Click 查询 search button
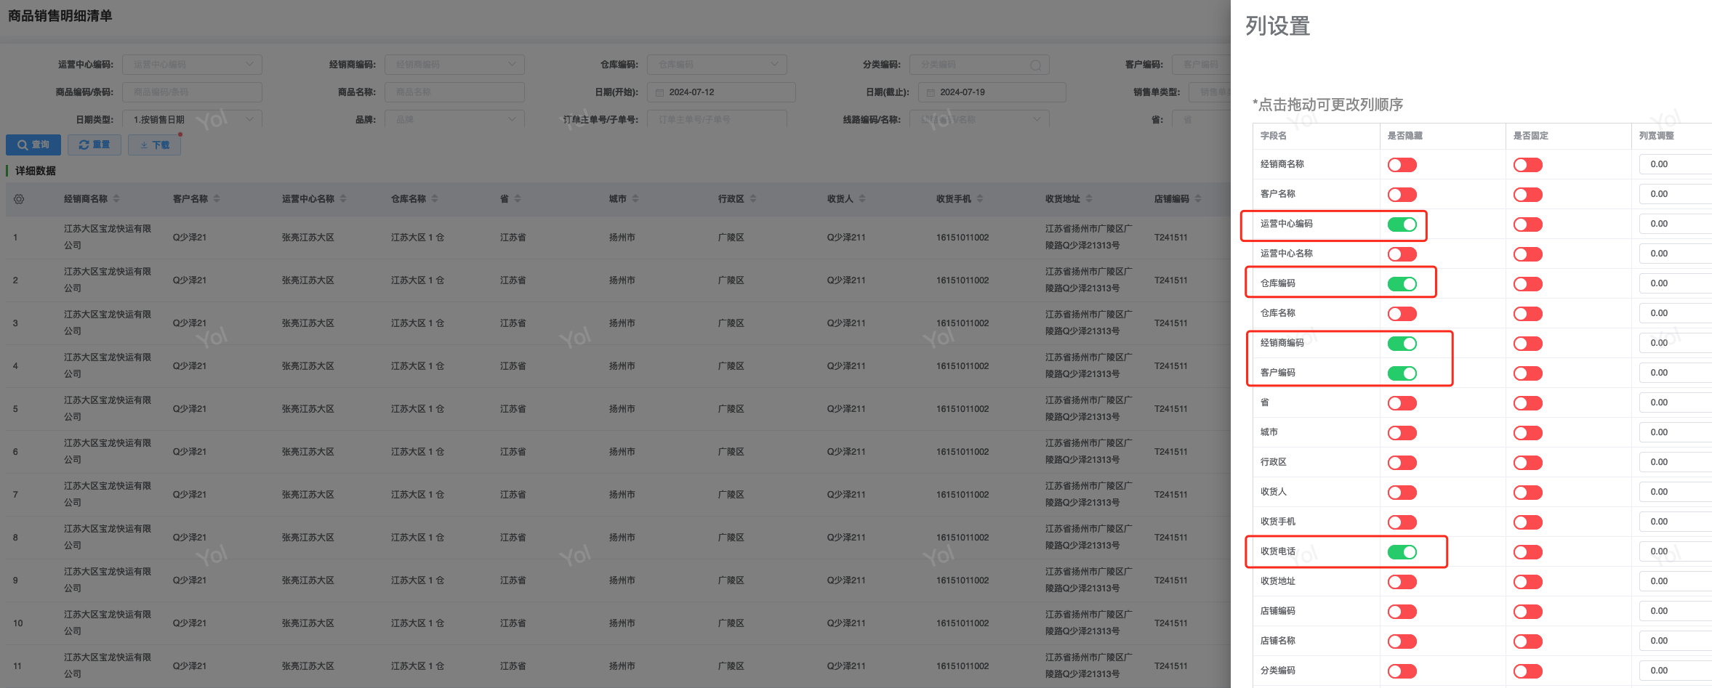 33,145
